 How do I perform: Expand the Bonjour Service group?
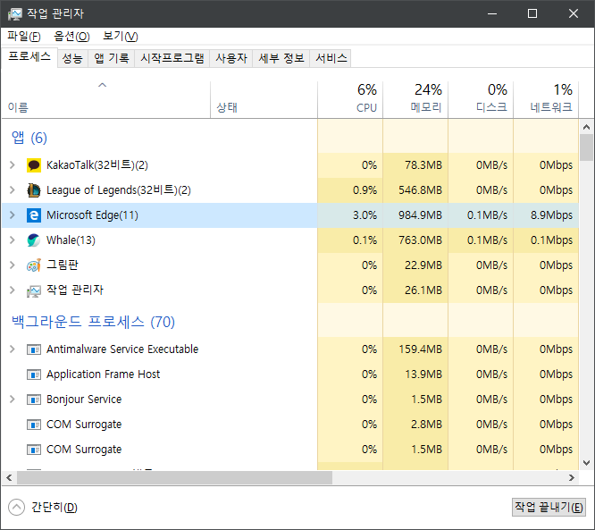pyautogui.click(x=13, y=400)
